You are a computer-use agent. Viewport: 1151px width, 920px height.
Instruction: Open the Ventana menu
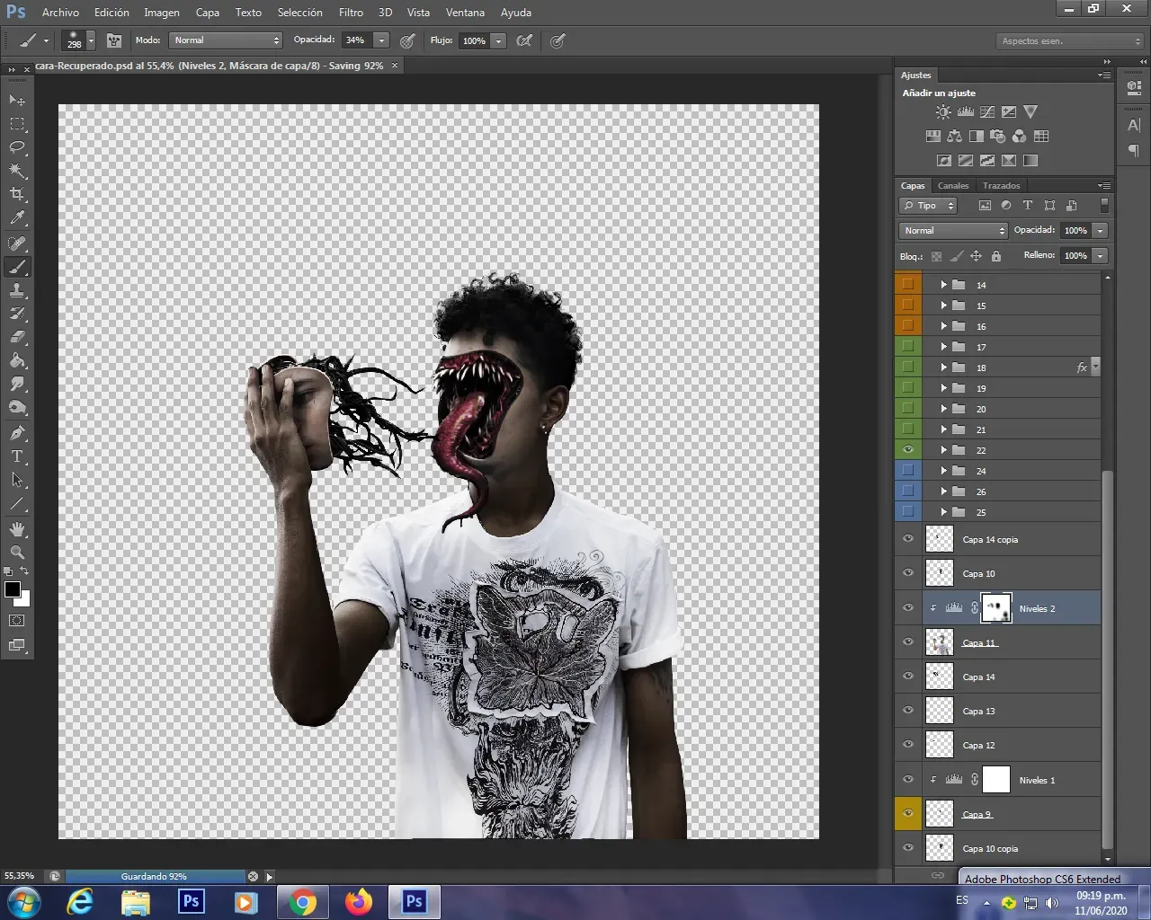point(465,13)
